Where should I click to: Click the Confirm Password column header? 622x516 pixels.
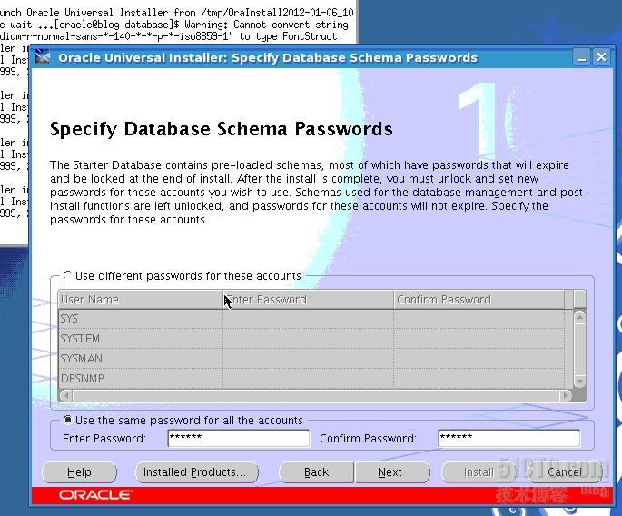point(479,300)
